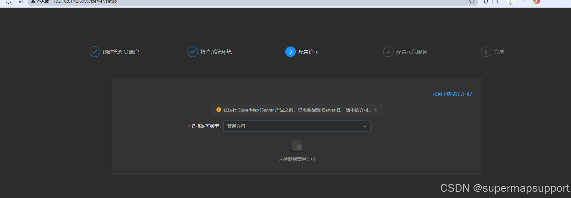Screen dimensions: 571x198
Task: Select step 4 circle 配置示范服务
Action: (388, 52)
